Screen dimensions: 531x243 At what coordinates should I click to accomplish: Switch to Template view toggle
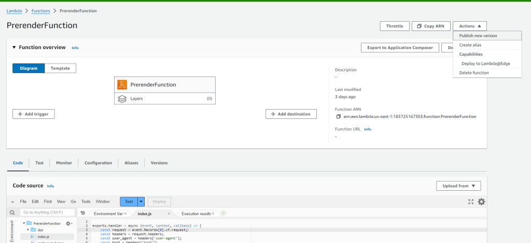tap(60, 68)
